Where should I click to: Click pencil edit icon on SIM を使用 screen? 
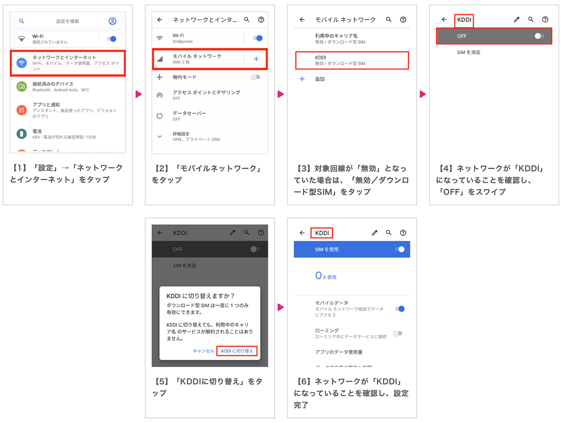pyautogui.click(x=374, y=233)
